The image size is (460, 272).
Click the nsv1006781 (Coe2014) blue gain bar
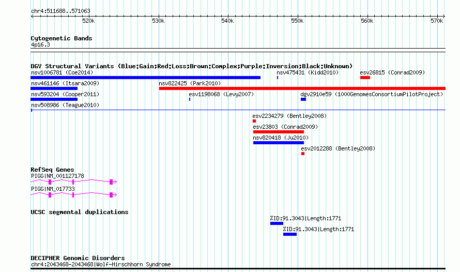146,78
